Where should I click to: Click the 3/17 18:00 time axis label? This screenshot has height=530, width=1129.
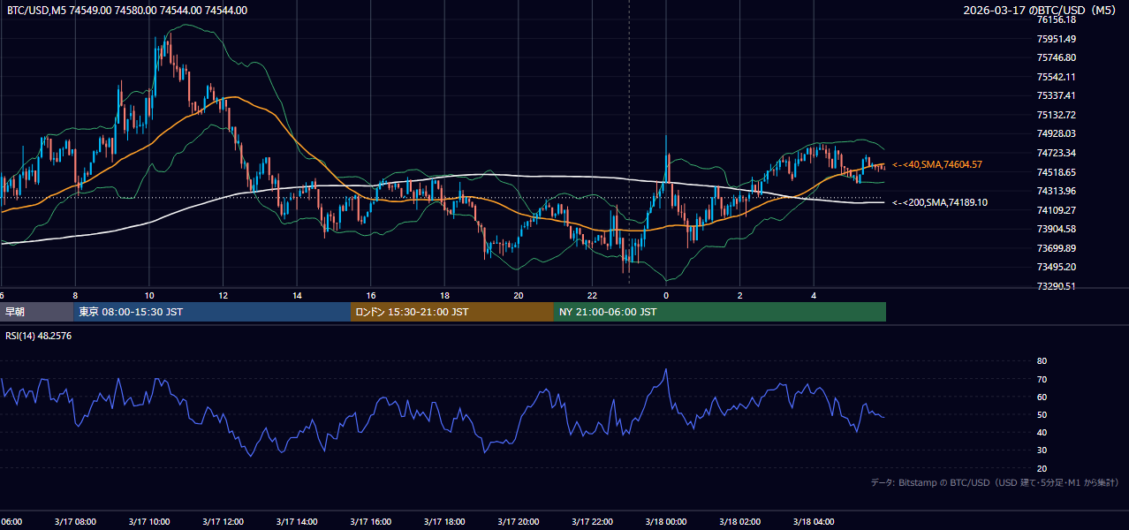(x=444, y=522)
